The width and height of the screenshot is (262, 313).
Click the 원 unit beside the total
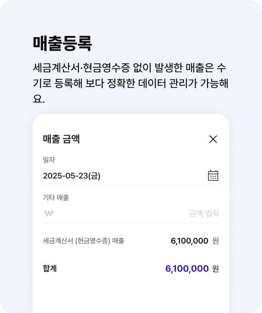pyautogui.click(x=215, y=269)
